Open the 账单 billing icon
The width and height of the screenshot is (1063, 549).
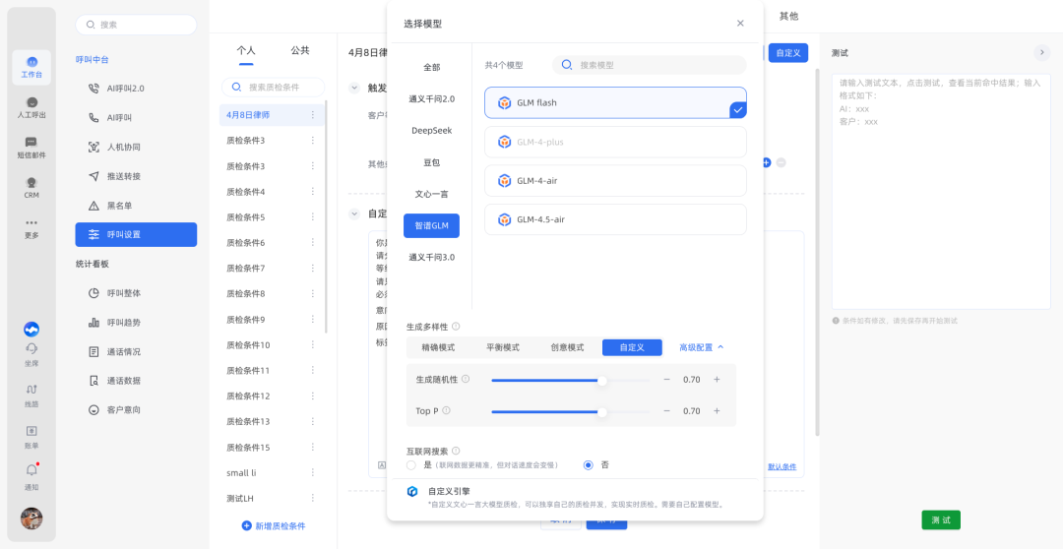point(31,437)
